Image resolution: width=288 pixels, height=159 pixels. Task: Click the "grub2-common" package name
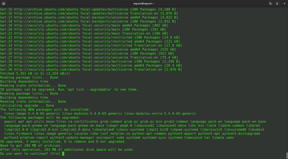click(176, 122)
